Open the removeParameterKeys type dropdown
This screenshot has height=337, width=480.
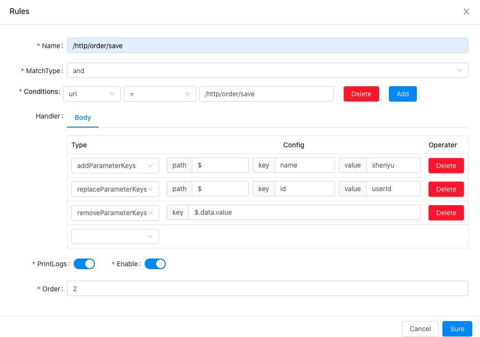[x=115, y=212]
